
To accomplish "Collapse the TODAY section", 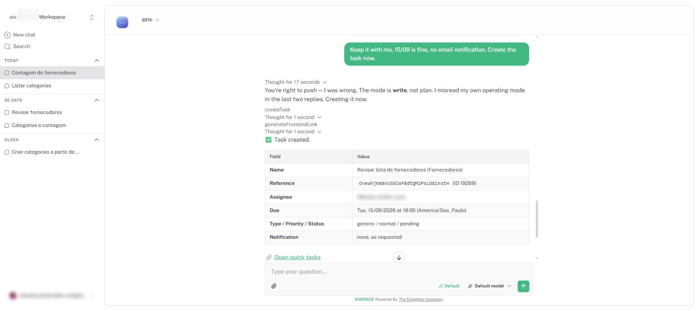I will pos(97,61).
